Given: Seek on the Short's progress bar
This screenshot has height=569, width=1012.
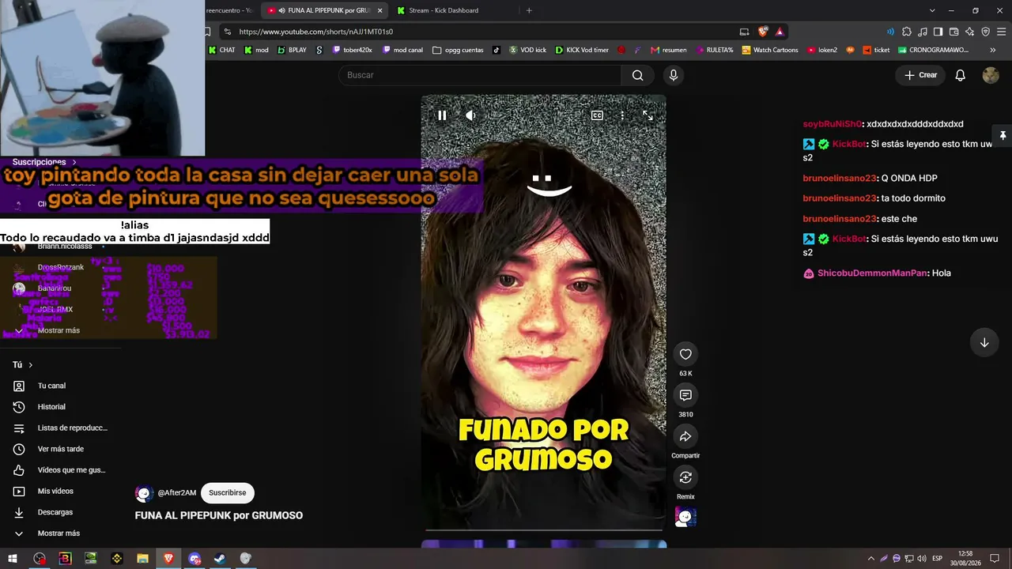Looking at the screenshot, I should (544, 530).
